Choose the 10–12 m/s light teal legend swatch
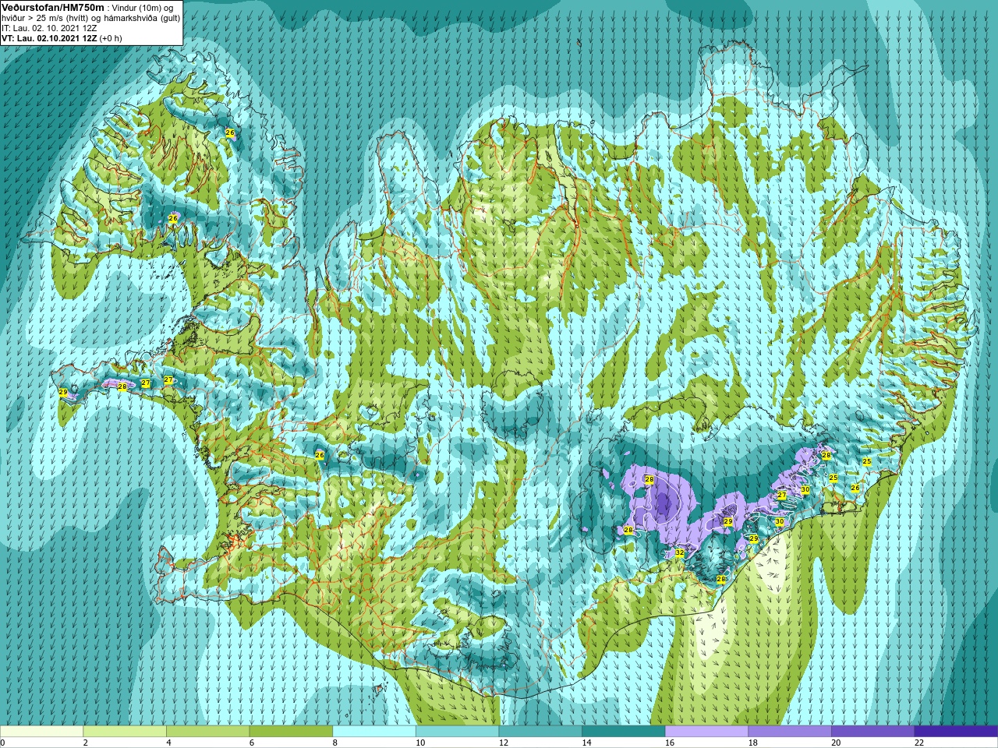998x748 pixels. (x=457, y=731)
